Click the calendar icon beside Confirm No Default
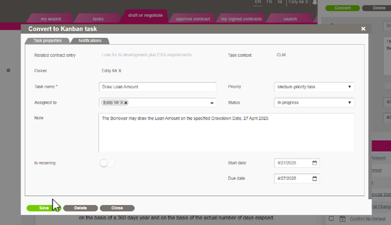Screen dimensions: 391x225 342,218
